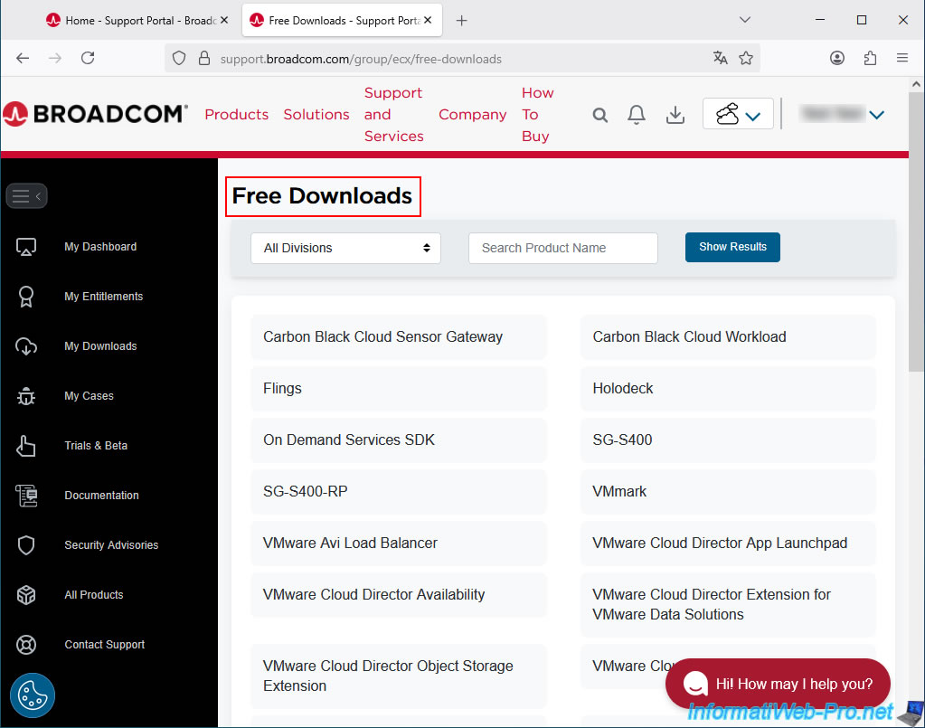Open My Entitlements ribbon icon
The height and width of the screenshot is (728, 925).
26,297
